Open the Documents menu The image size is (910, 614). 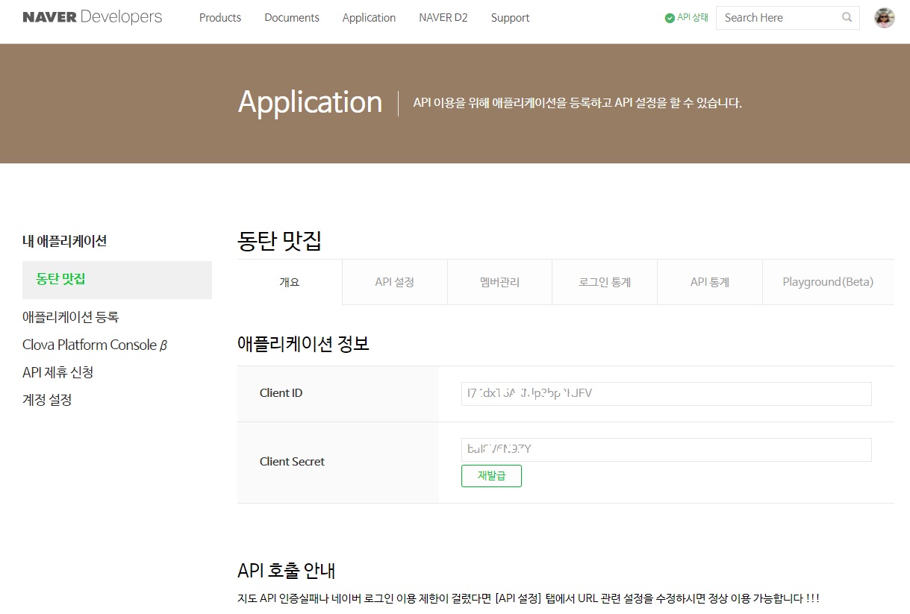292,18
